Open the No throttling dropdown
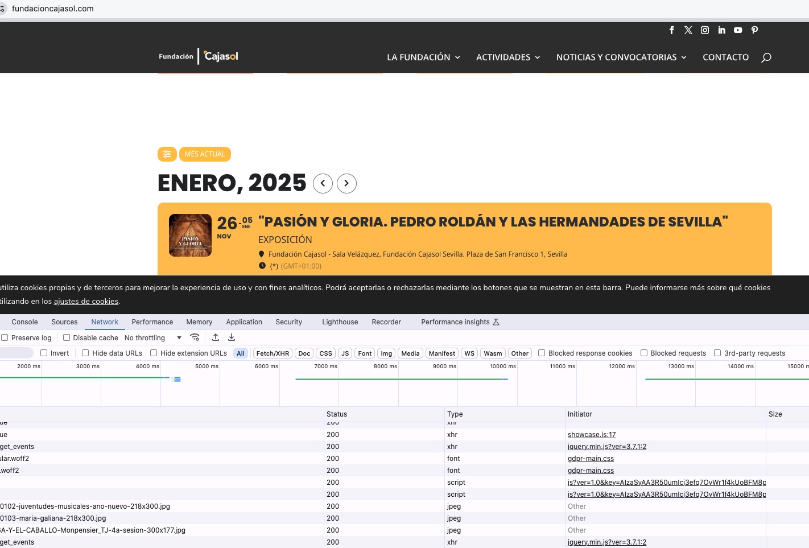Viewport: 809px width, 548px height. 153,337
